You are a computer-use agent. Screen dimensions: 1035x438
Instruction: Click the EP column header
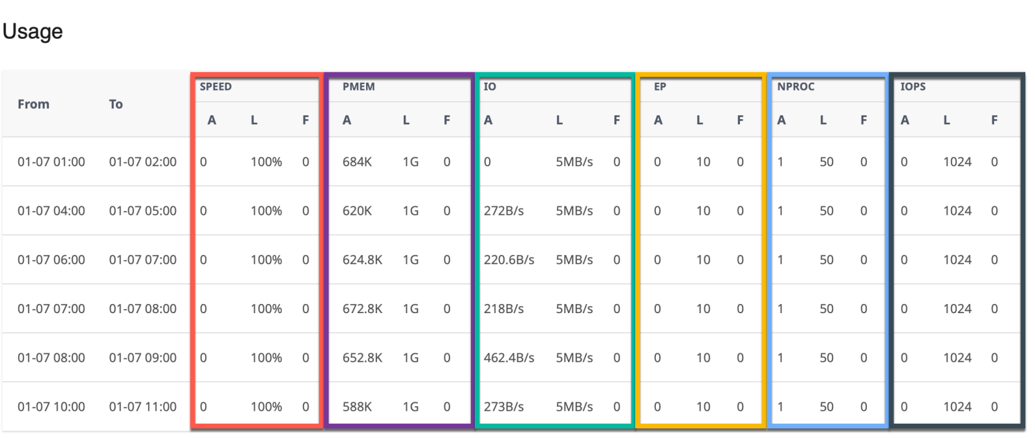tap(660, 87)
